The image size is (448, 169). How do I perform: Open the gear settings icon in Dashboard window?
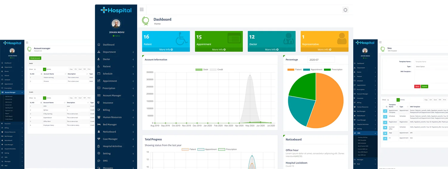(346, 10)
